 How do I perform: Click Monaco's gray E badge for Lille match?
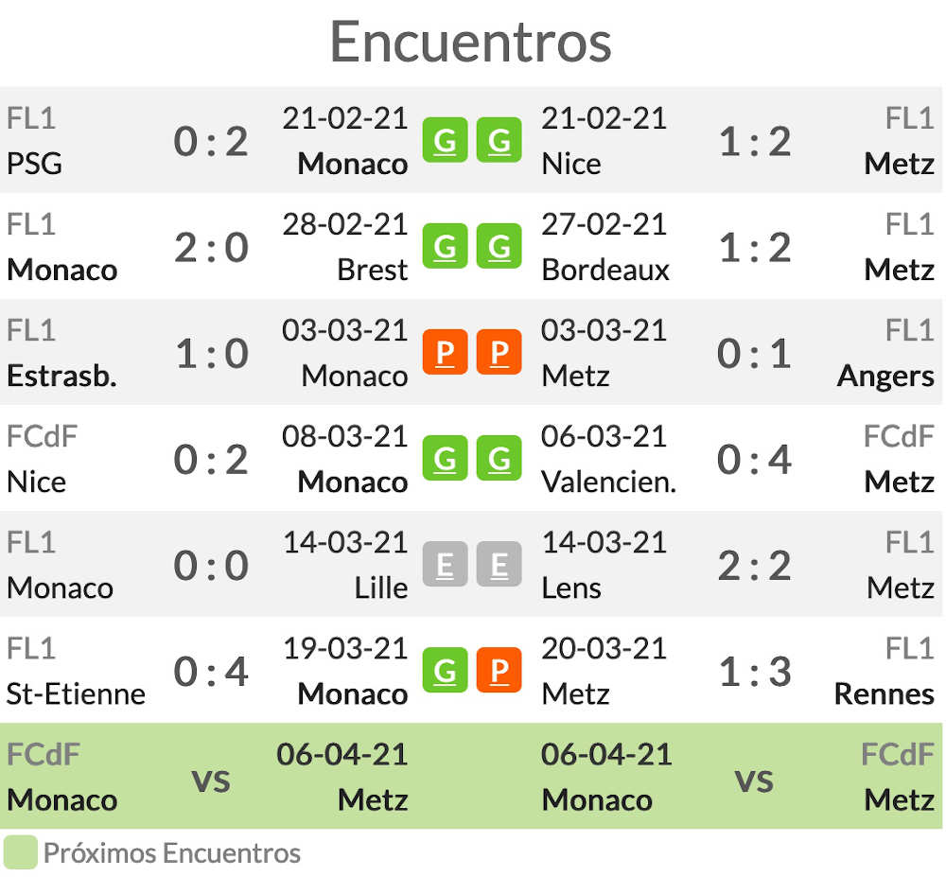point(446,565)
